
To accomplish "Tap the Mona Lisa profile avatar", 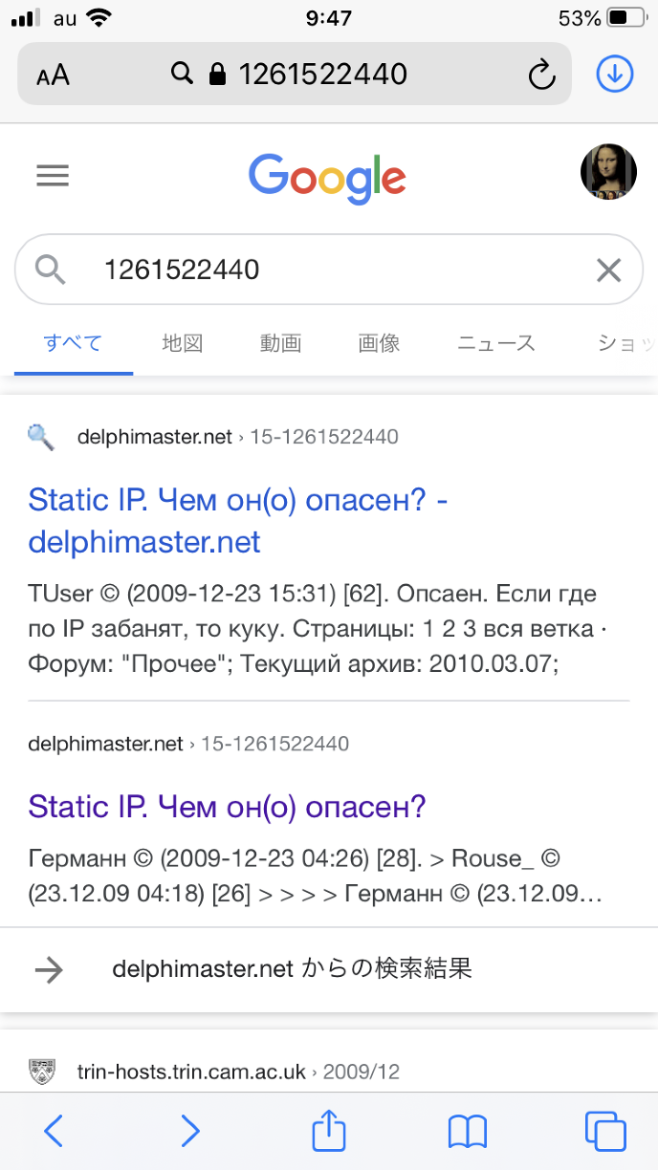I will point(608,173).
